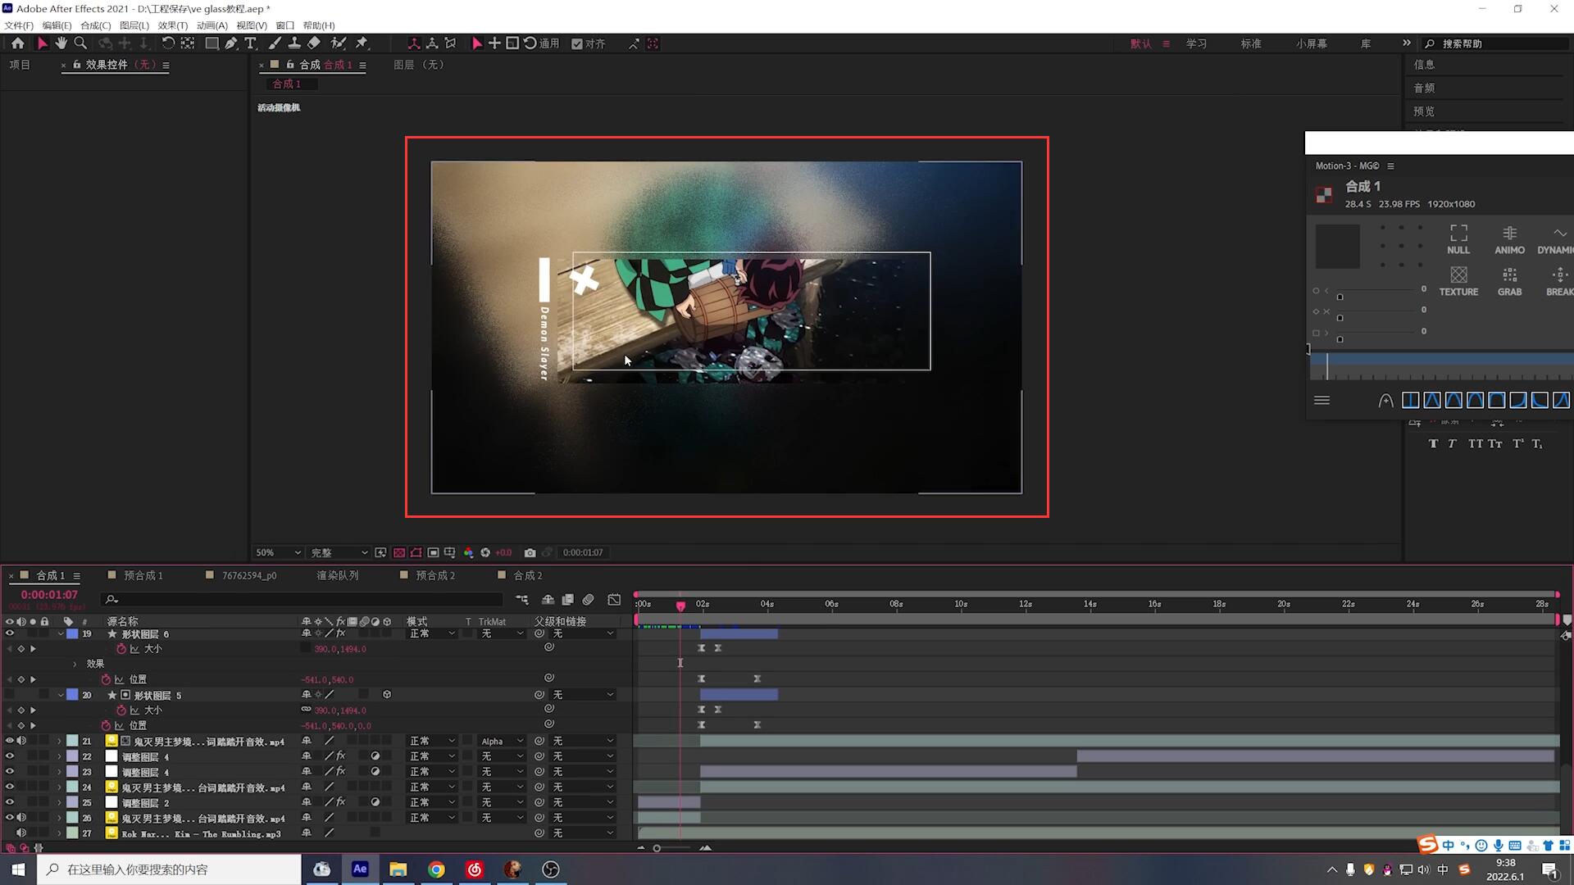Screen dimensions: 1574x885
Task: Expand layer 21 properties
Action: 59,741
